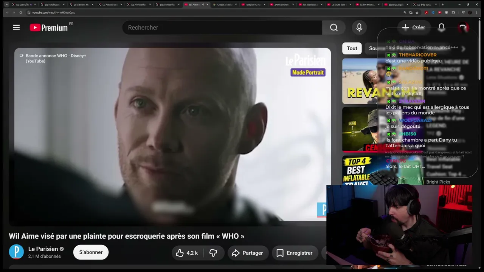
Task: Open the browser media controls icon
Action: tap(463, 12)
